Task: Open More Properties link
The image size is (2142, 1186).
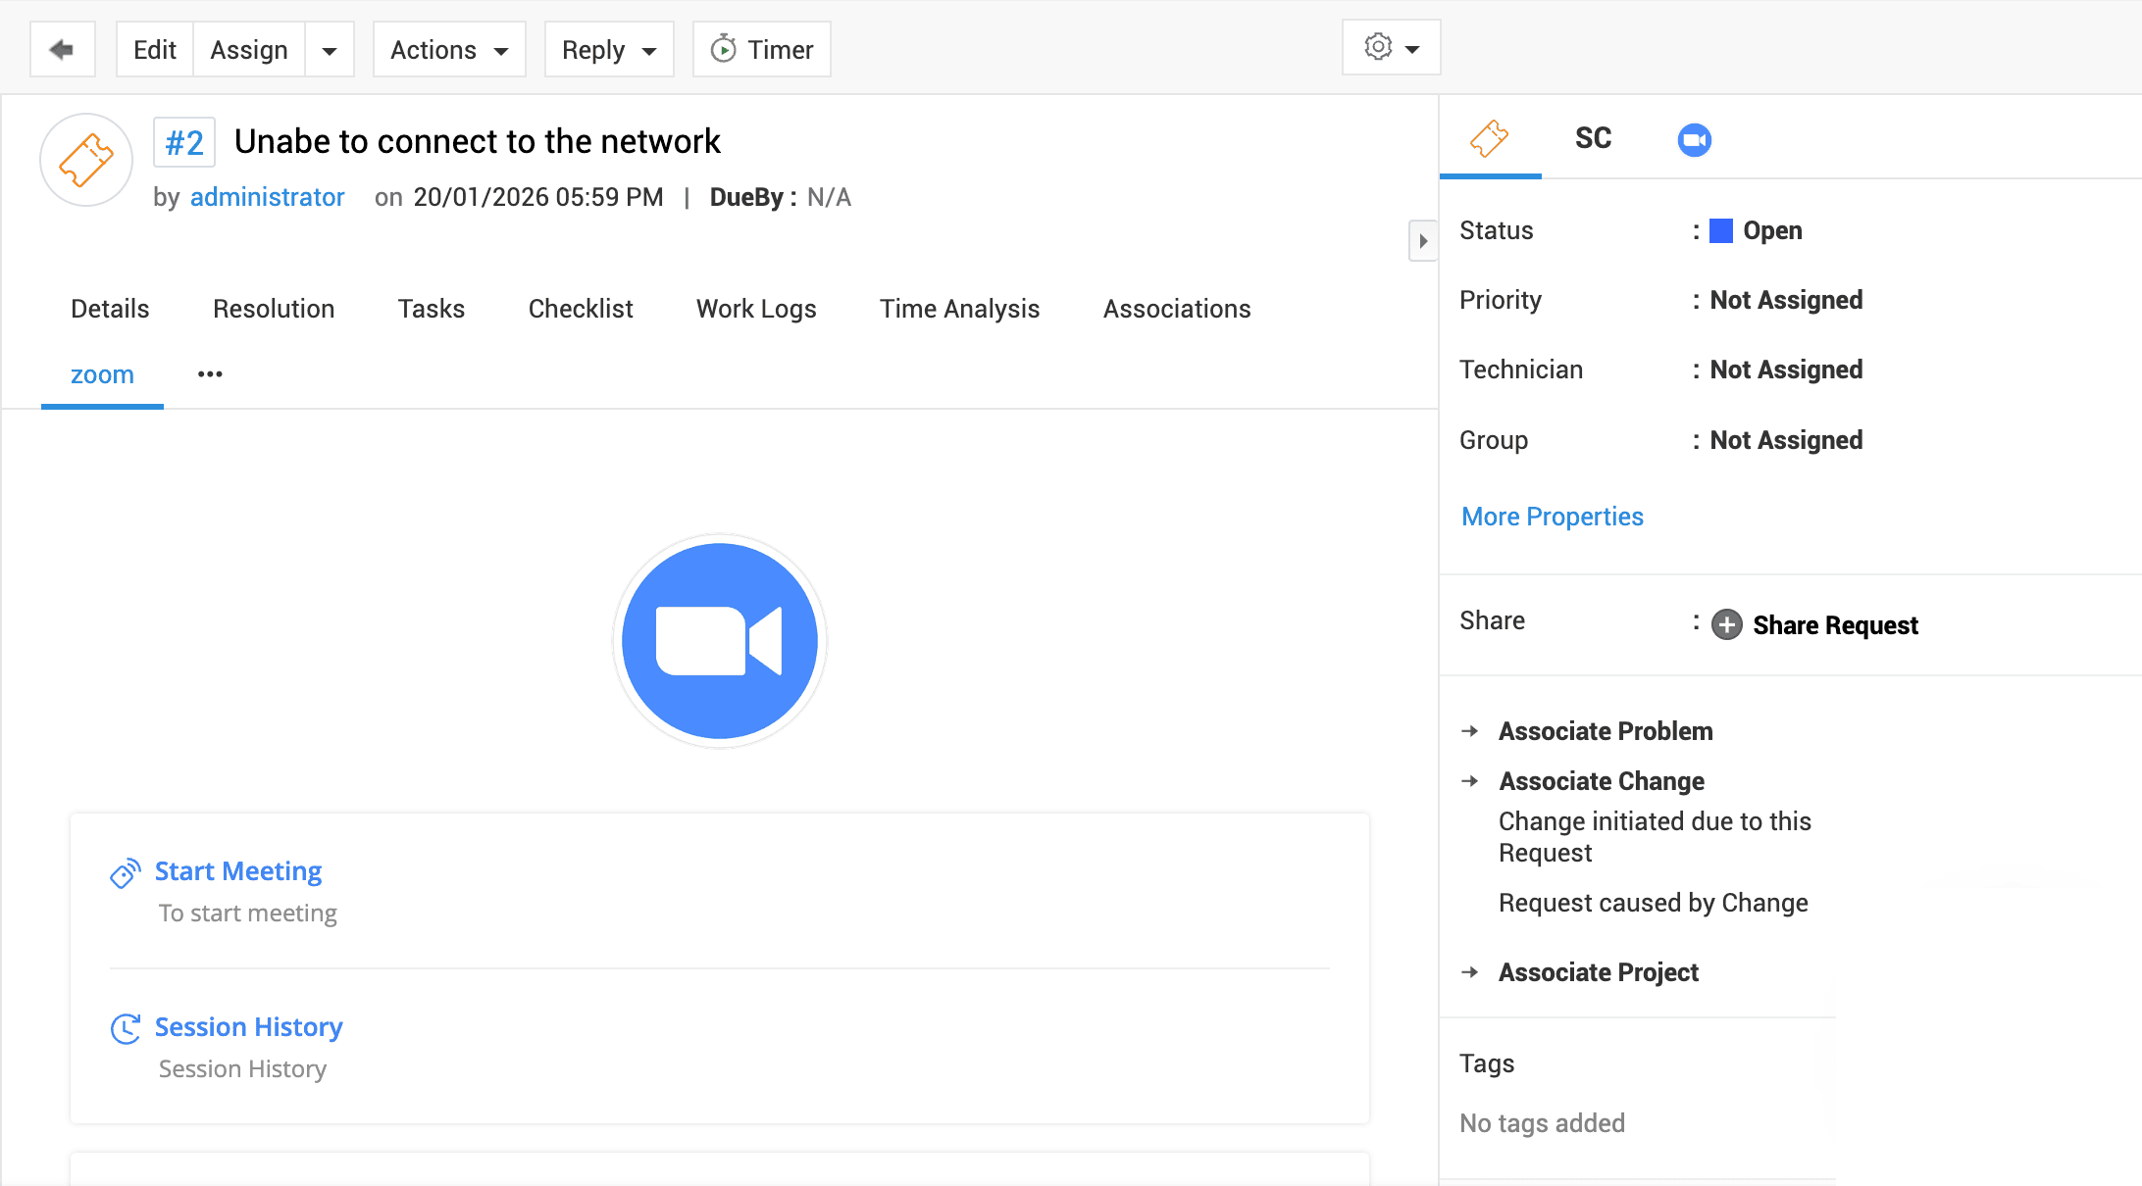Action: pyautogui.click(x=1553, y=517)
